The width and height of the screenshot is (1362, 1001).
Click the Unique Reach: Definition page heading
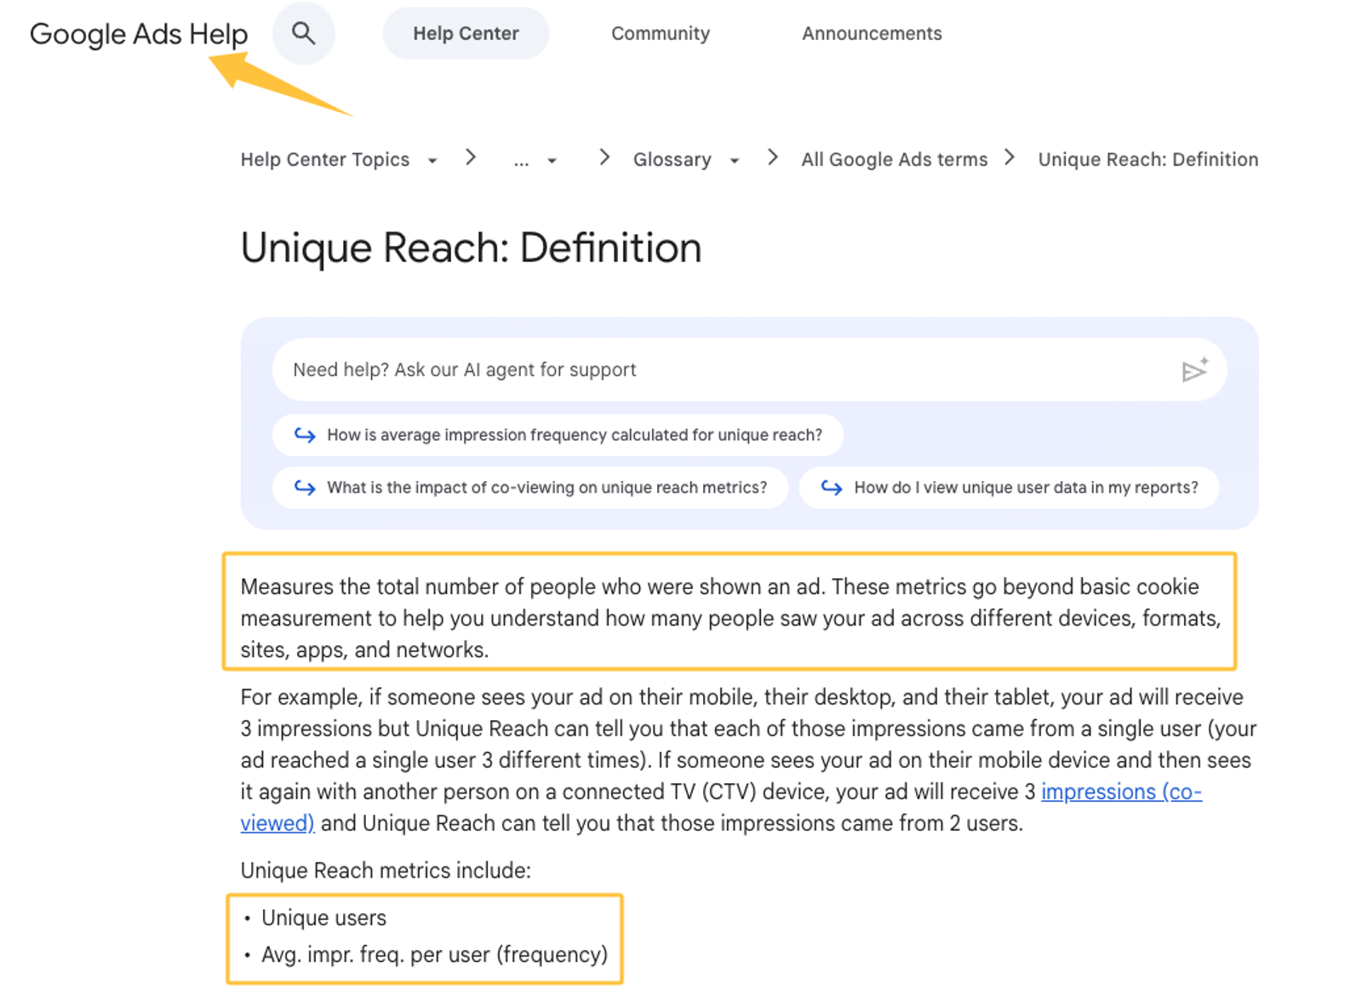pos(471,248)
